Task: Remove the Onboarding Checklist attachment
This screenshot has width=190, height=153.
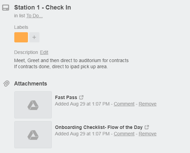Action: 147,134
